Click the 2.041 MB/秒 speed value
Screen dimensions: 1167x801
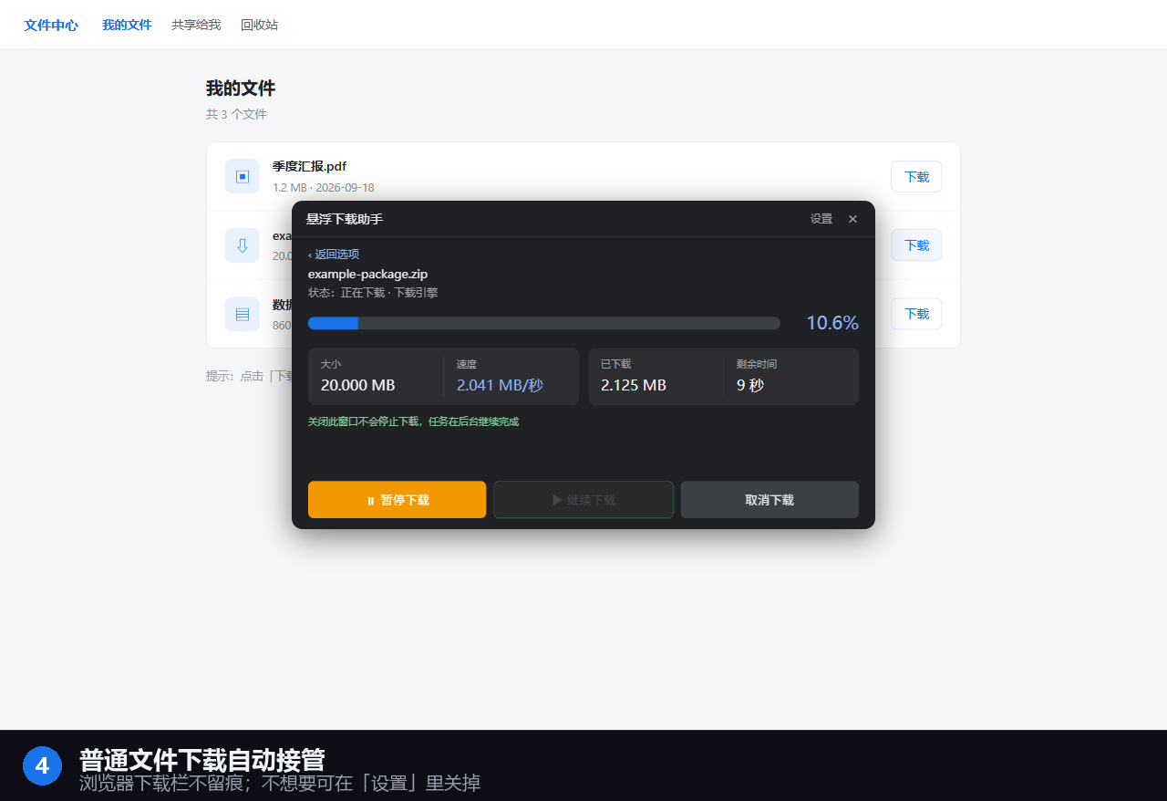pyautogui.click(x=500, y=385)
